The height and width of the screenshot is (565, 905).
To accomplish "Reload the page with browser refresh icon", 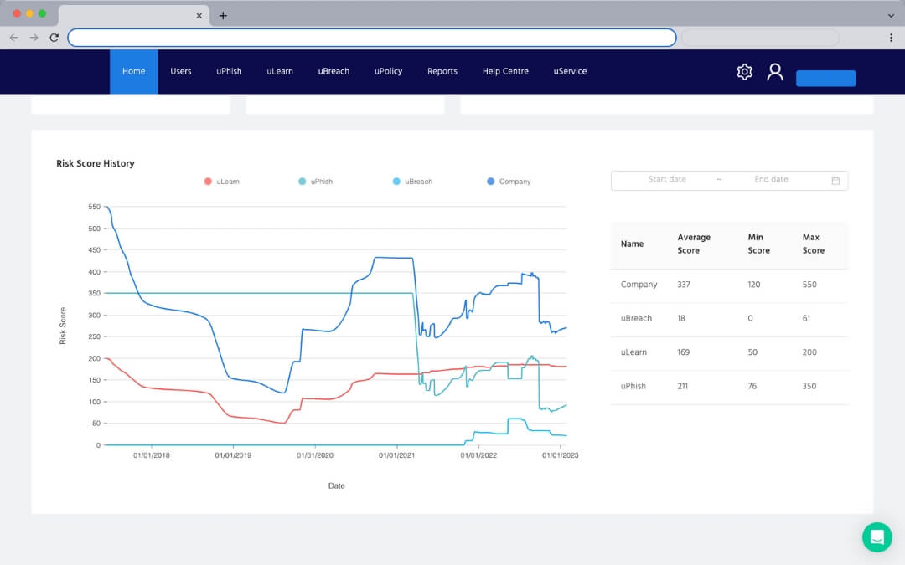I will [x=54, y=38].
